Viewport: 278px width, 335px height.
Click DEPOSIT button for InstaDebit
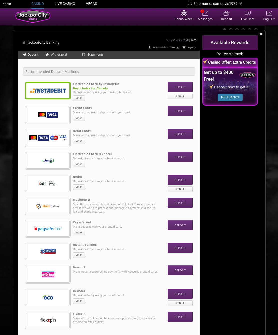click(180, 87)
